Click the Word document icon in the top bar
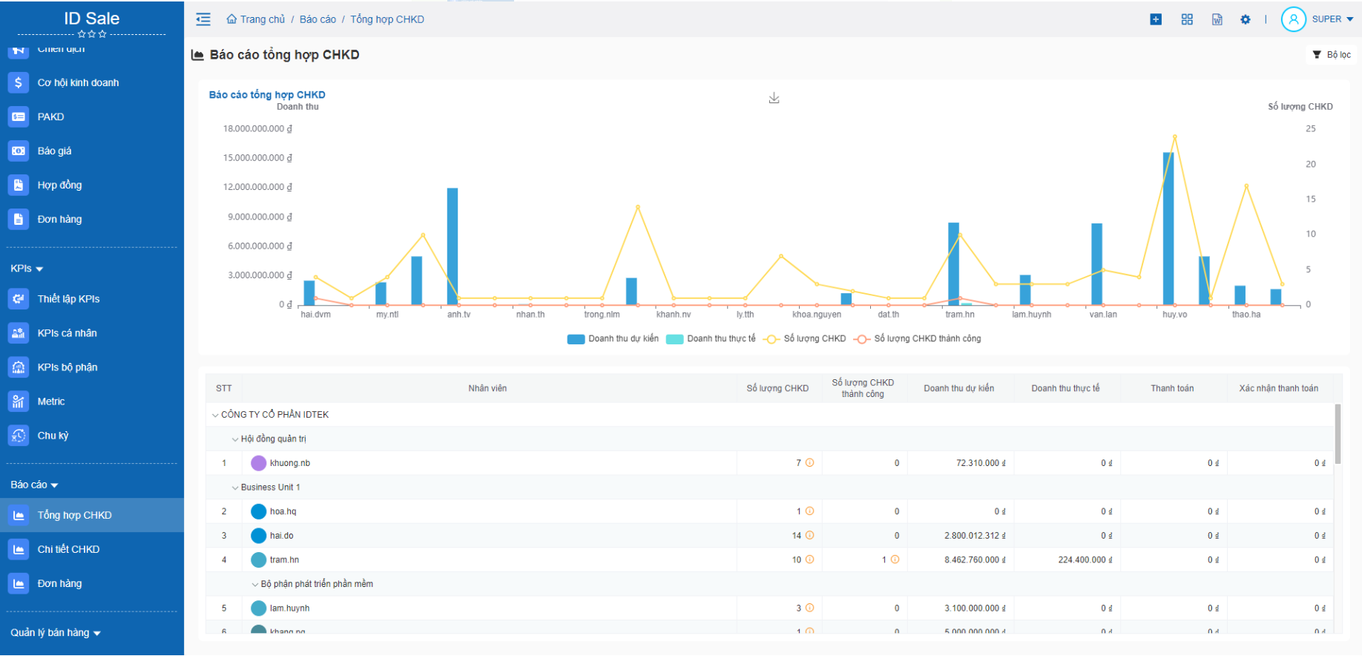Viewport: 1362px width, 656px height. pos(1217,19)
